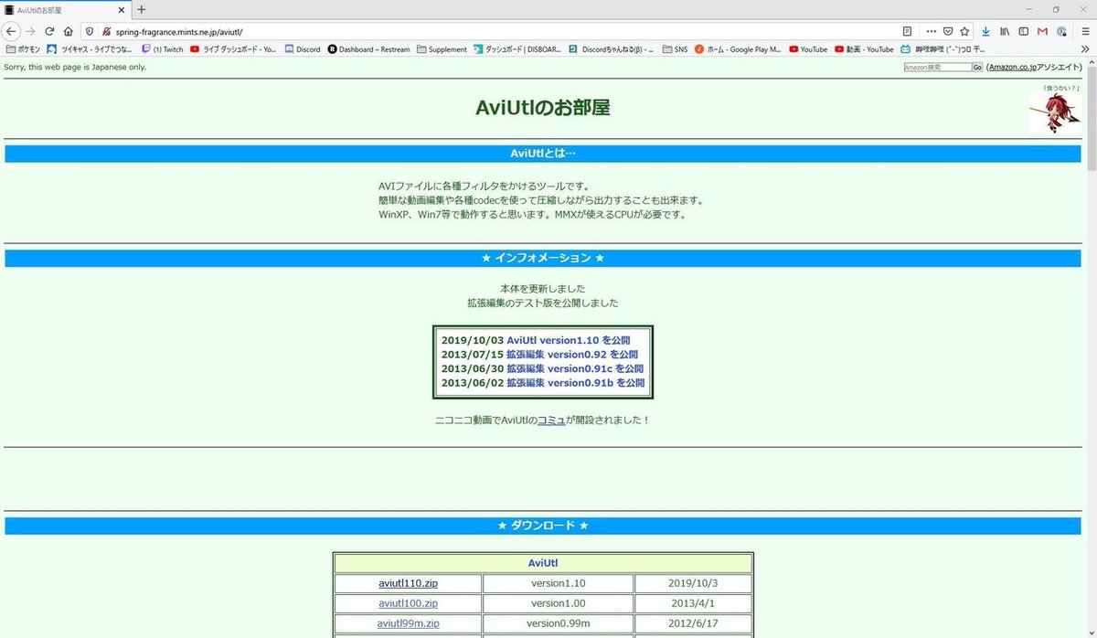Download aviutl110.zip
1097x638 pixels.
point(408,583)
